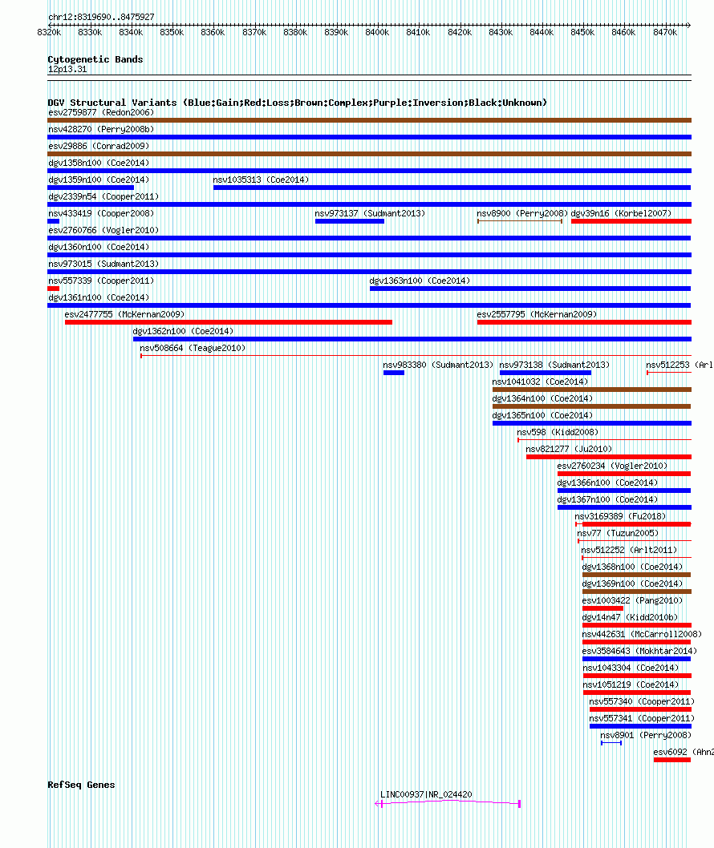Click nsv598 (Kidd2008) label

tap(558, 431)
